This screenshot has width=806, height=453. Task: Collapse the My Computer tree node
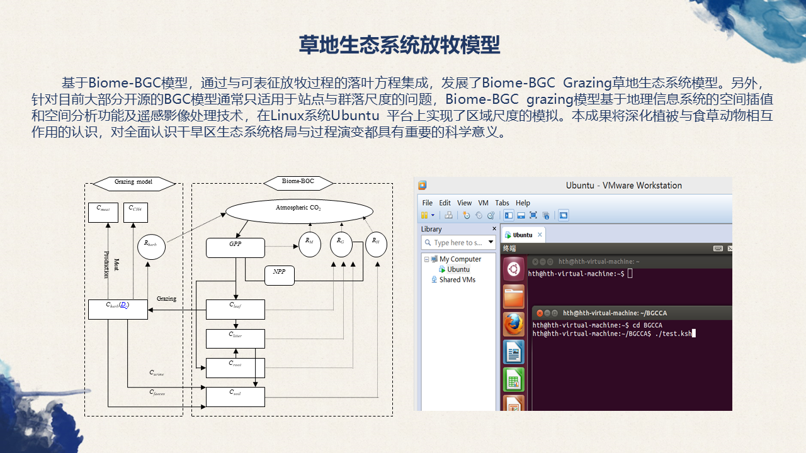(x=426, y=259)
